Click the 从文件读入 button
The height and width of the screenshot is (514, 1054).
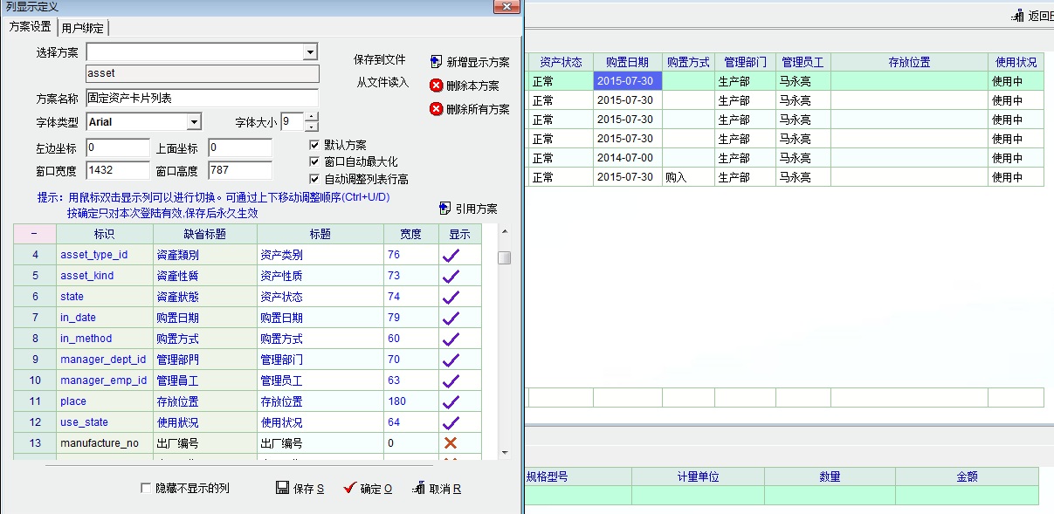(x=382, y=82)
